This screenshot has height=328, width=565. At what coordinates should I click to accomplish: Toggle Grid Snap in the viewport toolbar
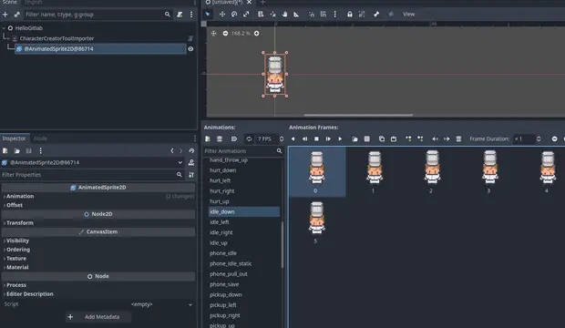coord(324,14)
